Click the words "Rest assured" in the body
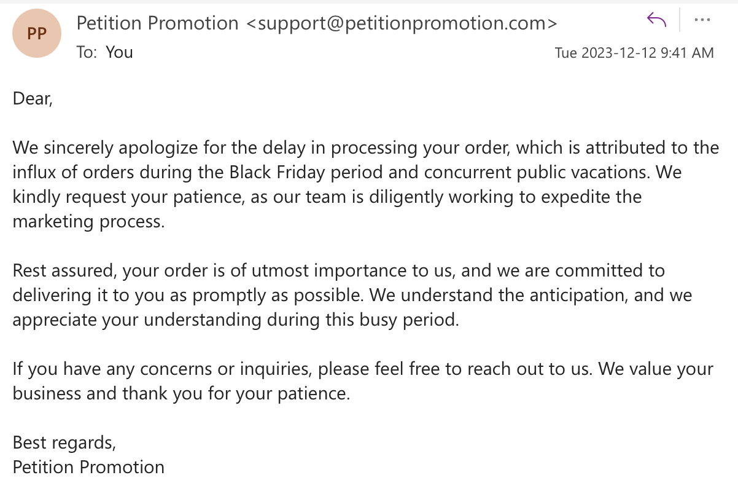The image size is (738, 483). point(64,270)
